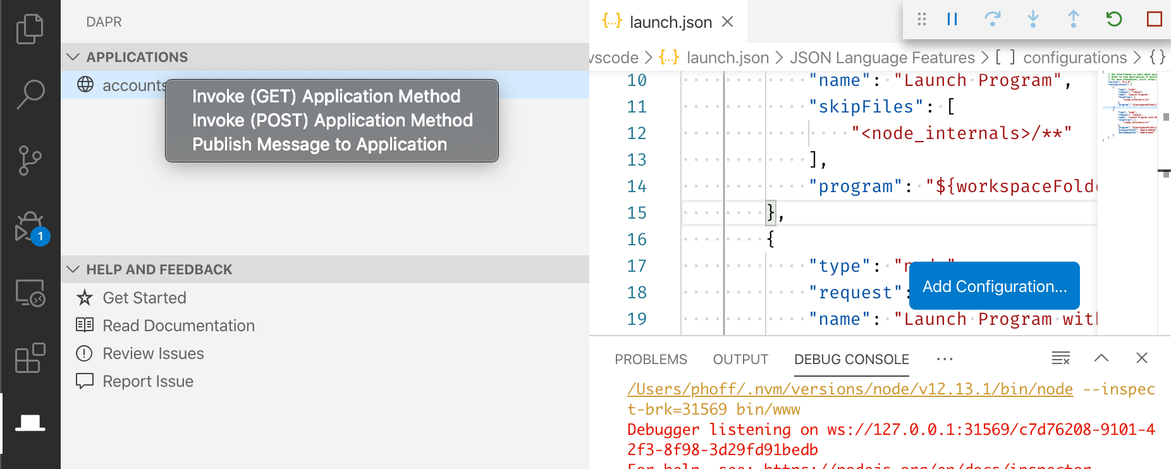Open the Search view icon
This screenshot has width=1171, height=469.
(x=30, y=94)
